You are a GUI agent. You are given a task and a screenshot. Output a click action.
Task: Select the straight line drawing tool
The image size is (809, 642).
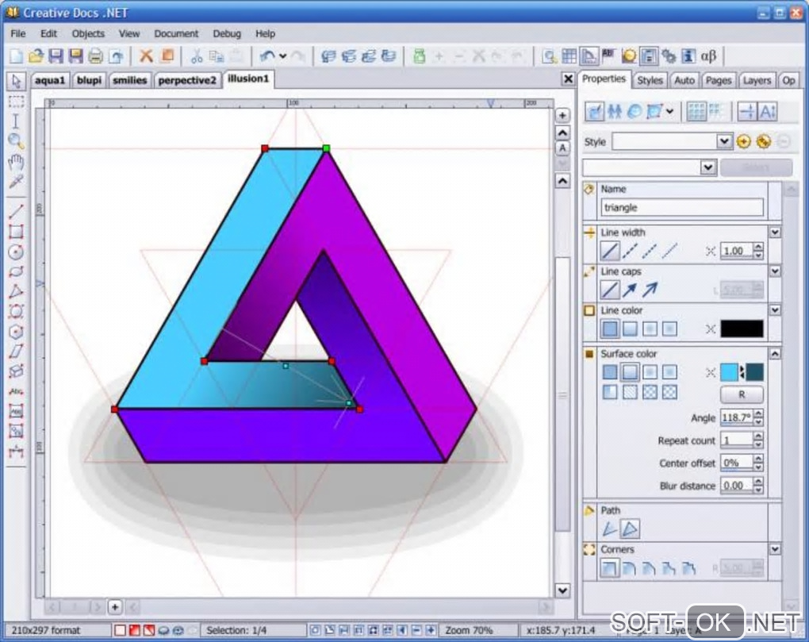click(x=16, y=211)
